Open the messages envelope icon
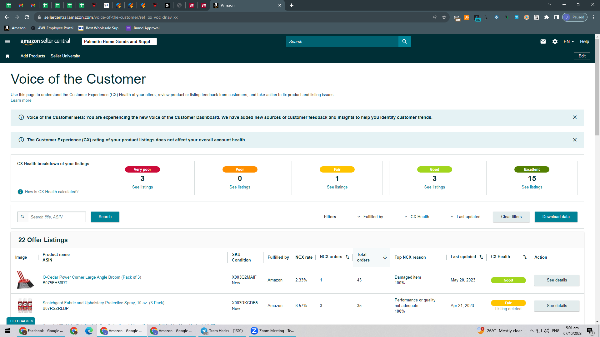600x337 pixels. [x=543, y=42]
